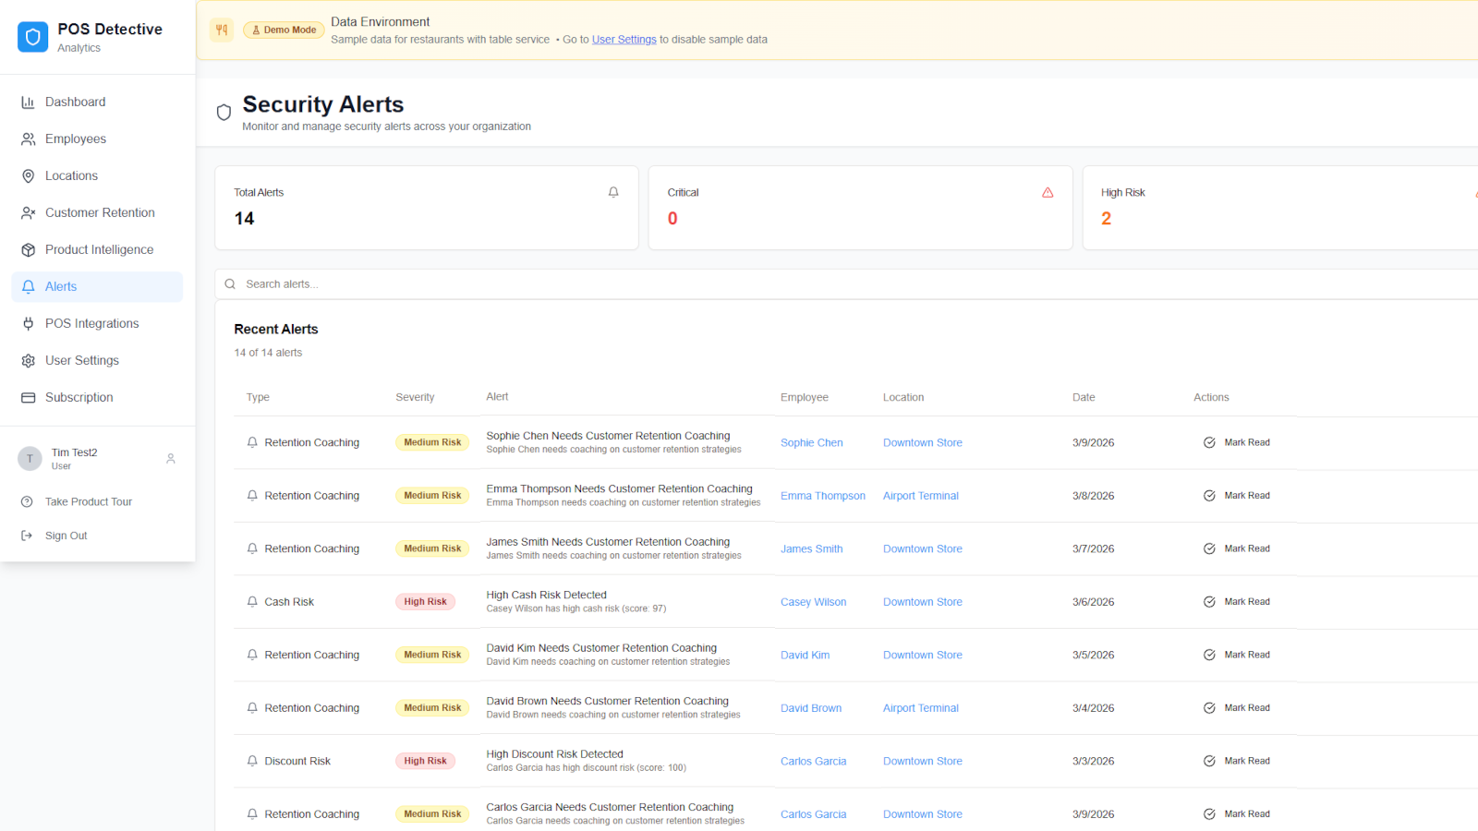Viewport: 1478px width, 831px height.
Task: Open Emma Thompson employee link
Action: (x=822, y=496)
